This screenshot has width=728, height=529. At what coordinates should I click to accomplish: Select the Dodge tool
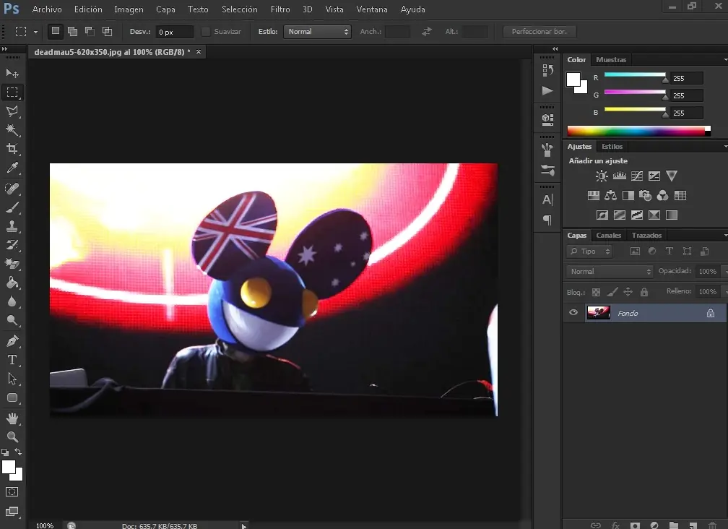pos(12,320)
